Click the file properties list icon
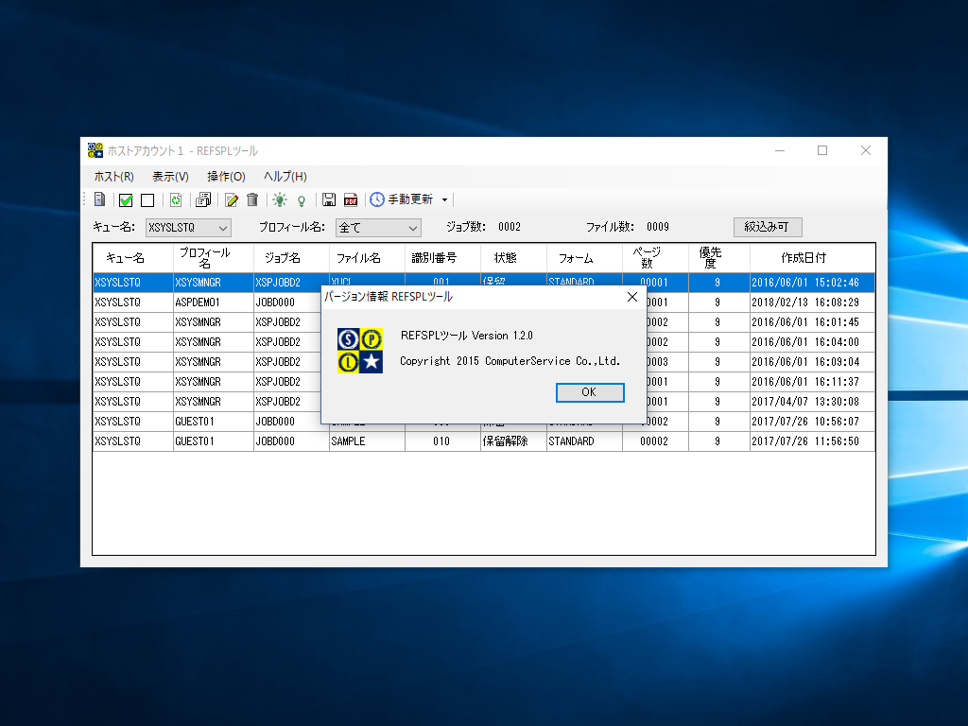Image resolution: width=968 pixels, height=726 pixels. tap(203, 200)
